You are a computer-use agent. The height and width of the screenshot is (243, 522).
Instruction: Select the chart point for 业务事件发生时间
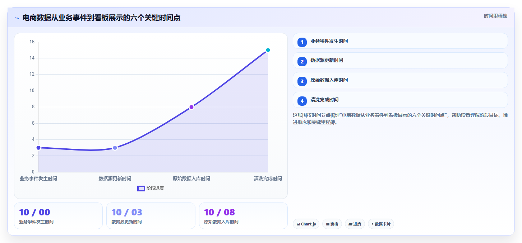[x=38, y=148]
